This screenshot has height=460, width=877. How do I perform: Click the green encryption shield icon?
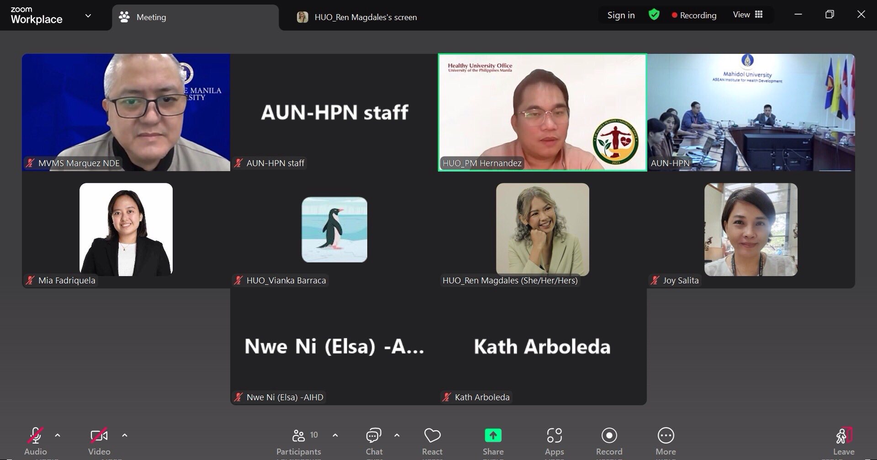(654, 15)
